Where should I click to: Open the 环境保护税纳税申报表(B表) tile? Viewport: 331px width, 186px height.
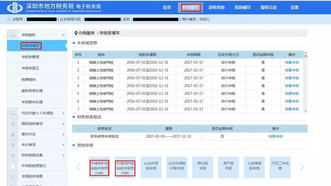125,168
